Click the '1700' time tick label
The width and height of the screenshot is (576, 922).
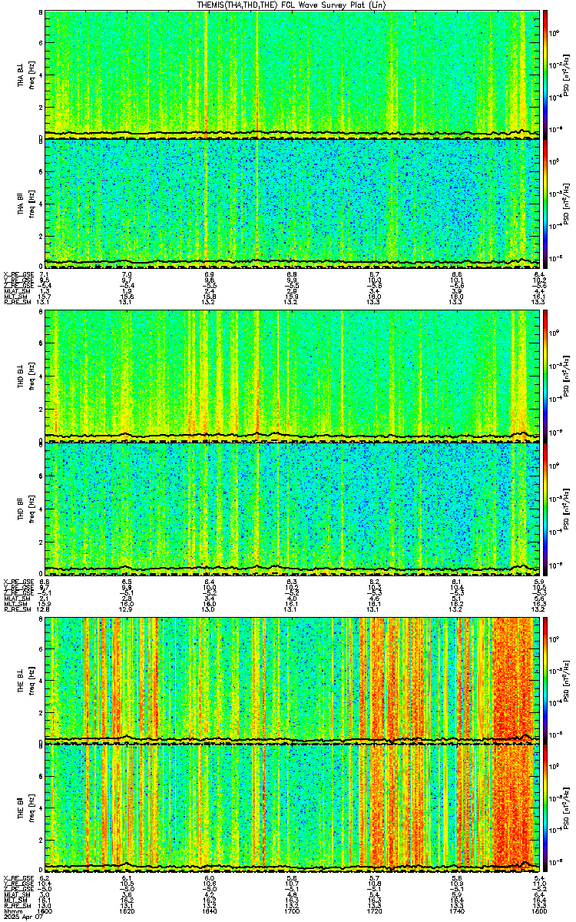coord(293,912)
